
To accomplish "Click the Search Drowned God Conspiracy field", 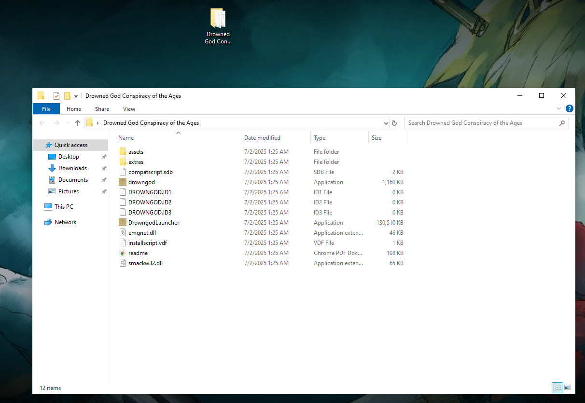I will click(x=486, y=123).
